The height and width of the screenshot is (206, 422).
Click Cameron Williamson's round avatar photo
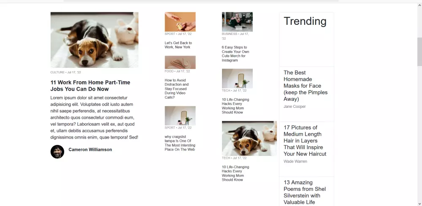(57, 152)
